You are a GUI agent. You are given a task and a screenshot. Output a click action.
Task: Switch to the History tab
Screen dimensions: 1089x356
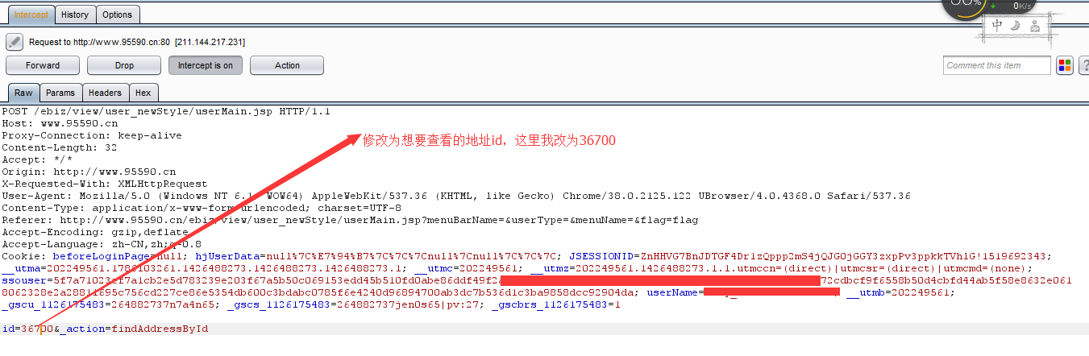(x=75, y=14)
